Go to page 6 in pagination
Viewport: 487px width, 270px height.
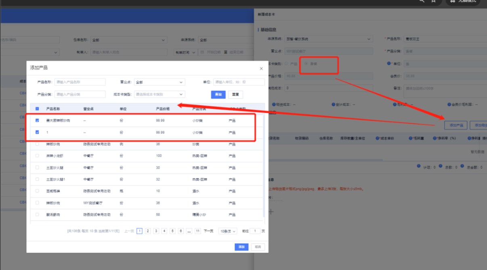pos(181,231)
